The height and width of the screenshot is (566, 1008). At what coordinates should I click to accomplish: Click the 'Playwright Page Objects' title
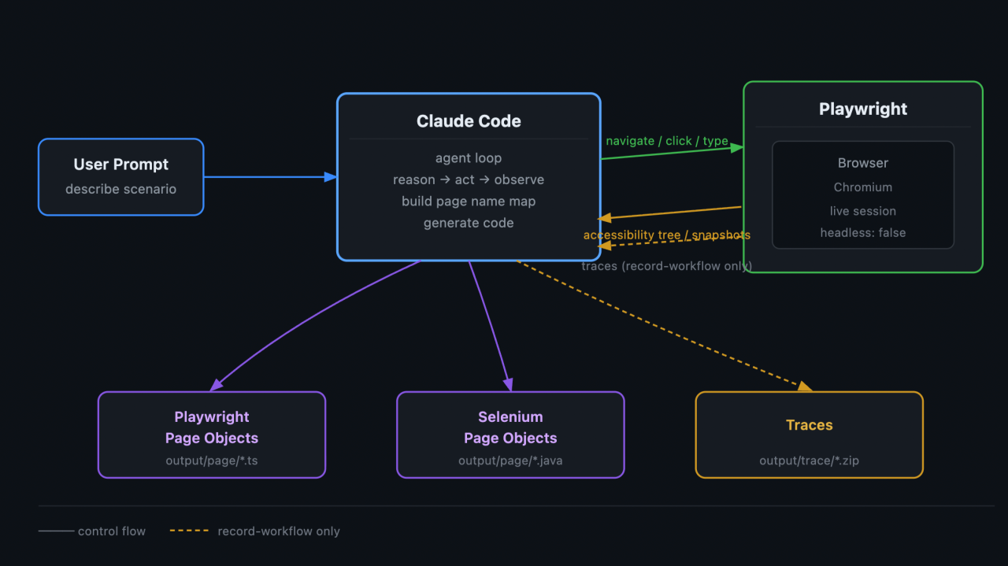tap(212, 427)
